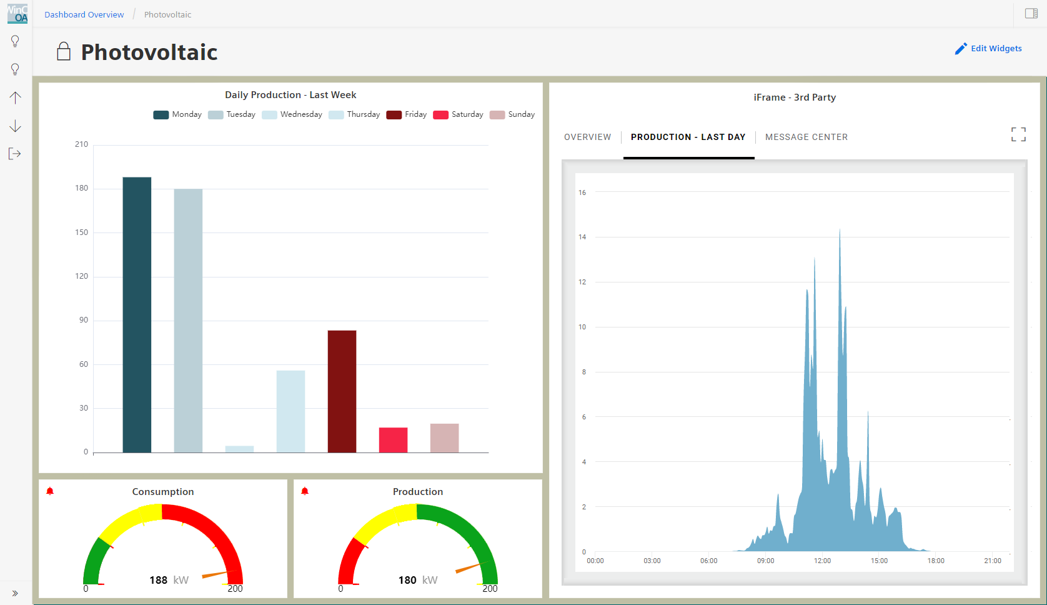Click the lock icon beside Photovoltaic title
The height and width of the screenshot is (605, 1047).
(64, 51)
